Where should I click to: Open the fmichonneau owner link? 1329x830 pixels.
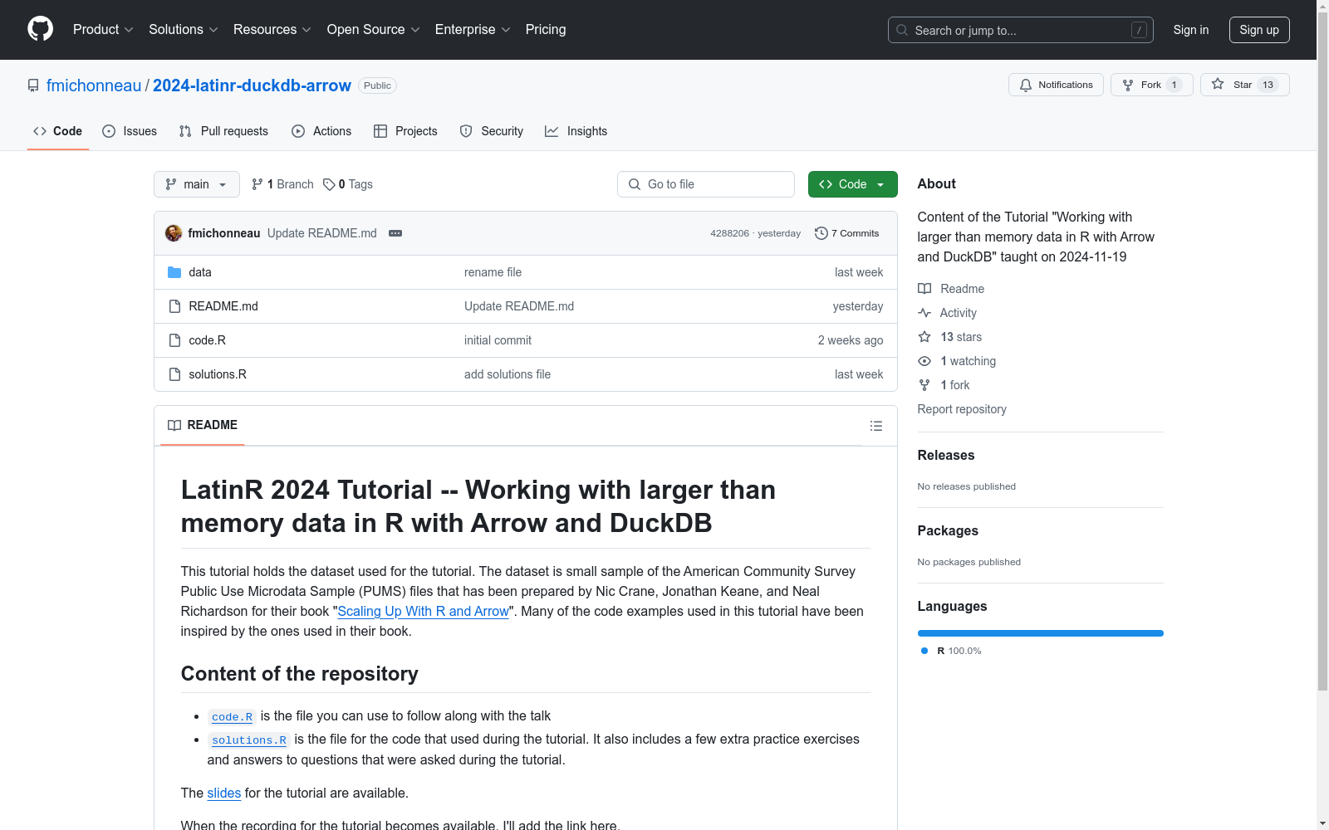94,85
